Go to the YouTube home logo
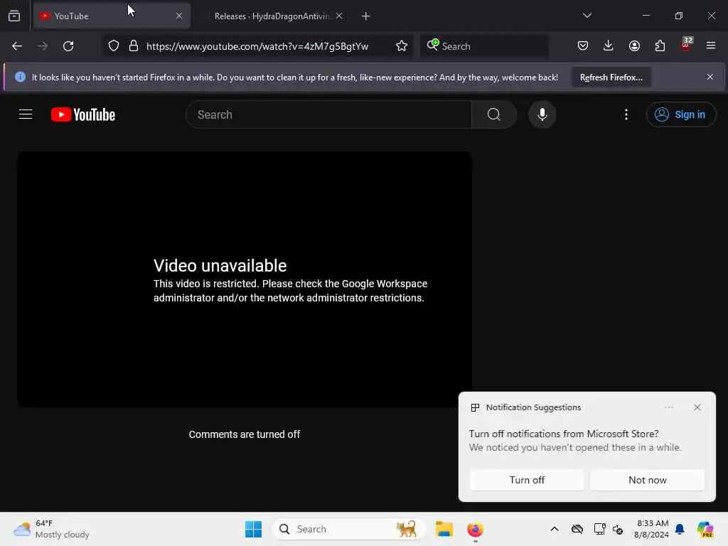Screen dimensions: 728x546 click(83, 114)
